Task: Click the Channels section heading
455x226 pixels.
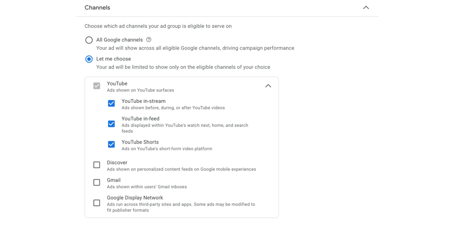Action: pos(97,8)
